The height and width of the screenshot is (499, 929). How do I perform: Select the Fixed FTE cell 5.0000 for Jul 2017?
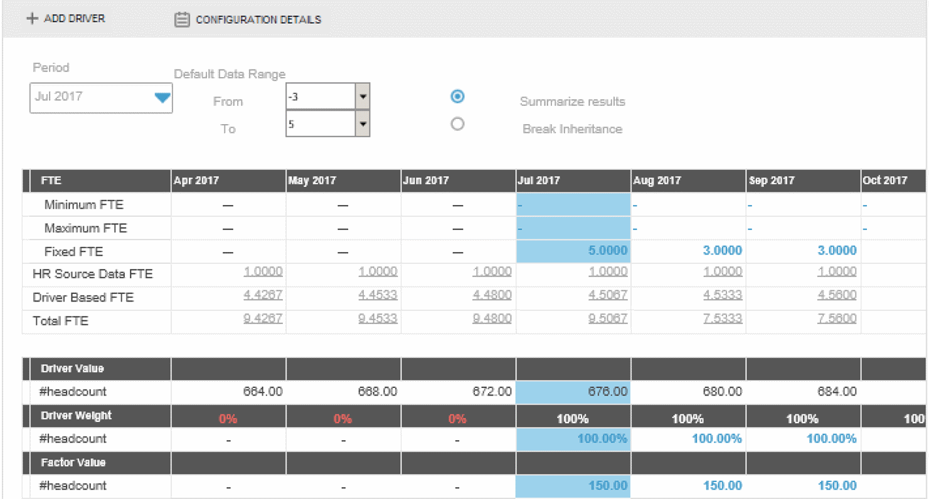pos(573,251)
